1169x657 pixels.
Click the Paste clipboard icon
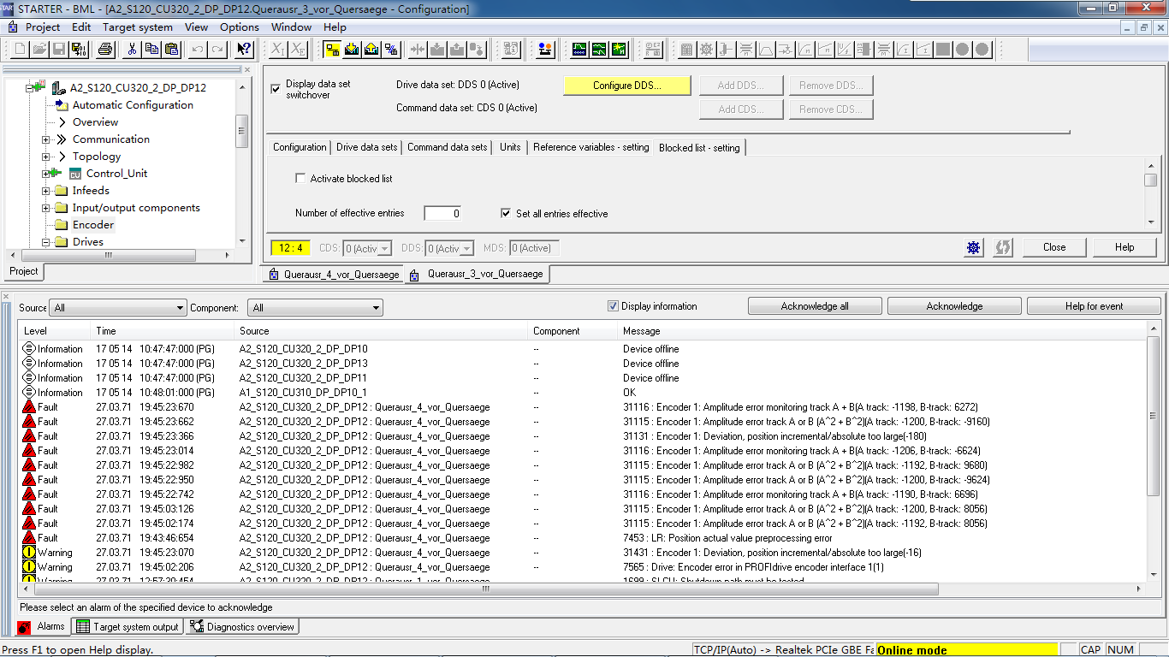171,49
